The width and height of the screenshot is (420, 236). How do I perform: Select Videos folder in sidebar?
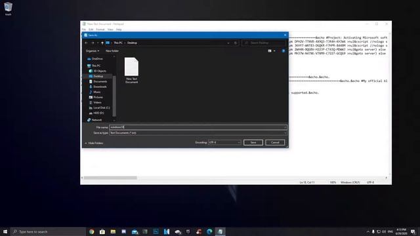tap(95, 102)
